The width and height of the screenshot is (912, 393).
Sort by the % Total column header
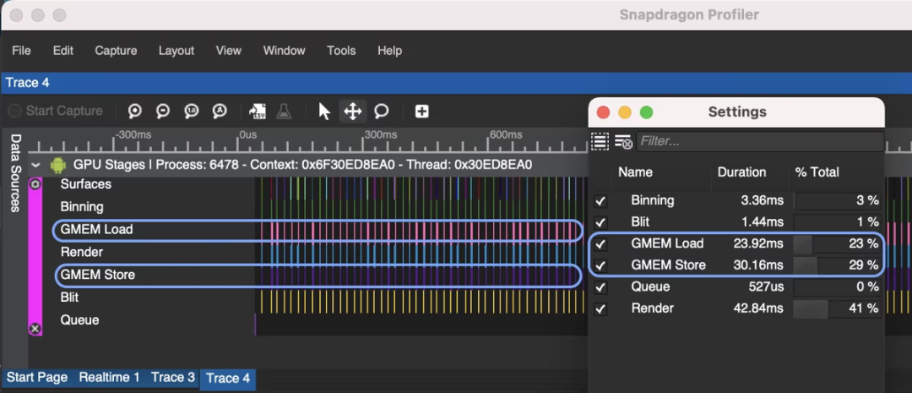click(817, 172)
